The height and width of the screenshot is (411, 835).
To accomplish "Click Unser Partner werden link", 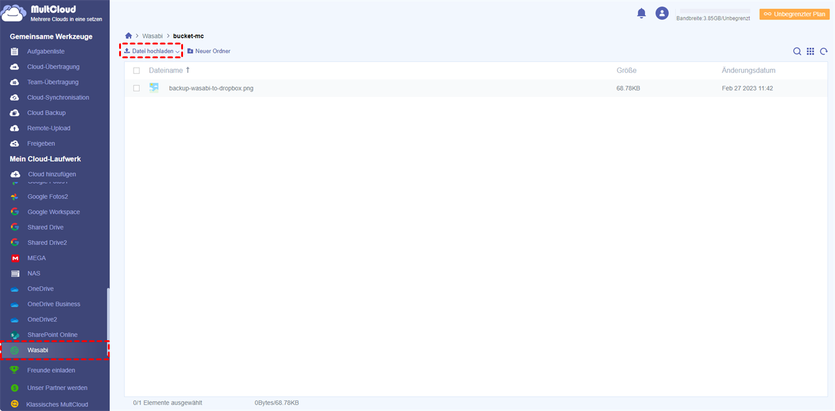I will (x=57, y=388).
